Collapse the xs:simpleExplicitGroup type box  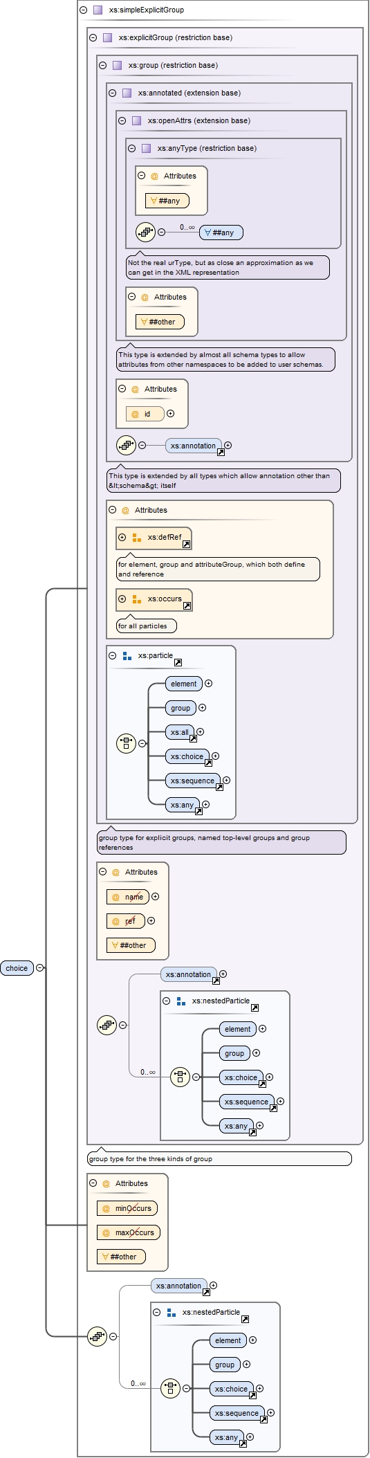tap(84, 10)
